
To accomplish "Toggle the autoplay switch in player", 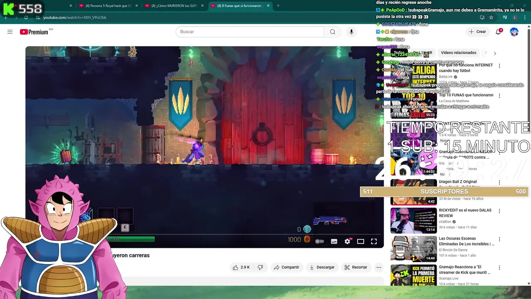I will pyautogui.click(x=319, y=241).
